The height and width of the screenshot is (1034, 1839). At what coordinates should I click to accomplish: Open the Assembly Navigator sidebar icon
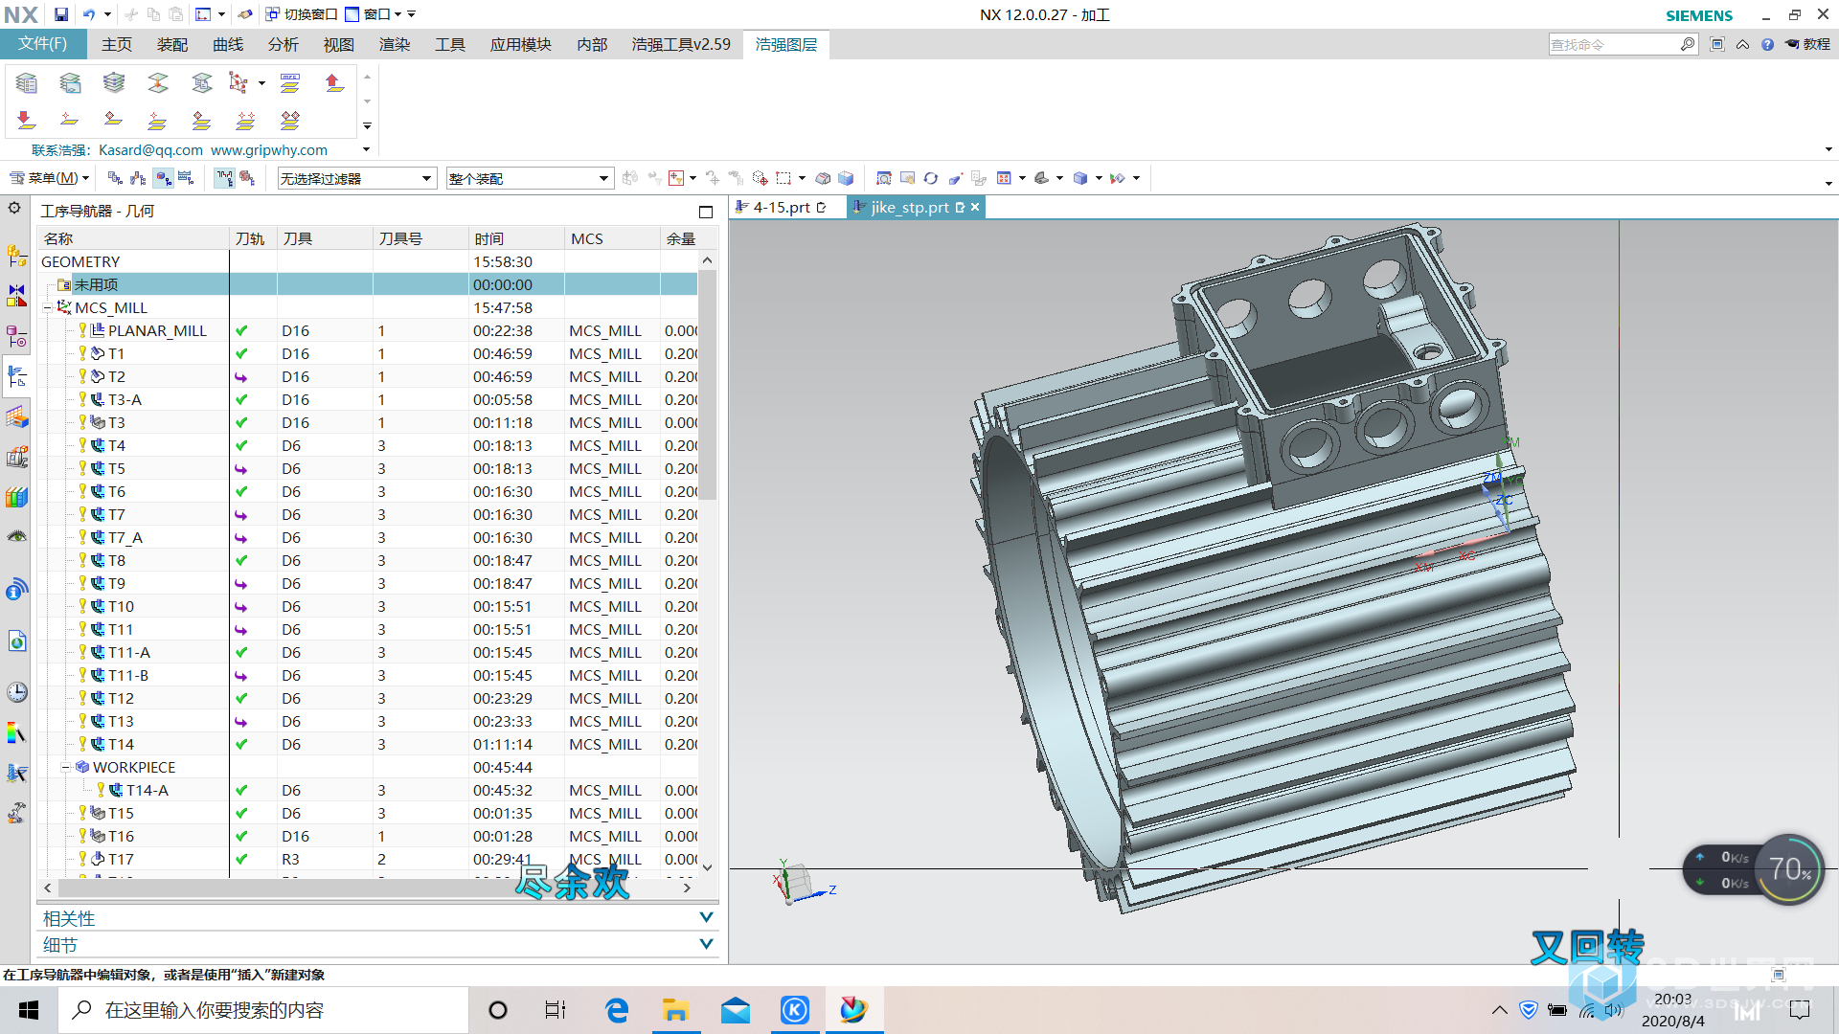(x=16, y=256)
